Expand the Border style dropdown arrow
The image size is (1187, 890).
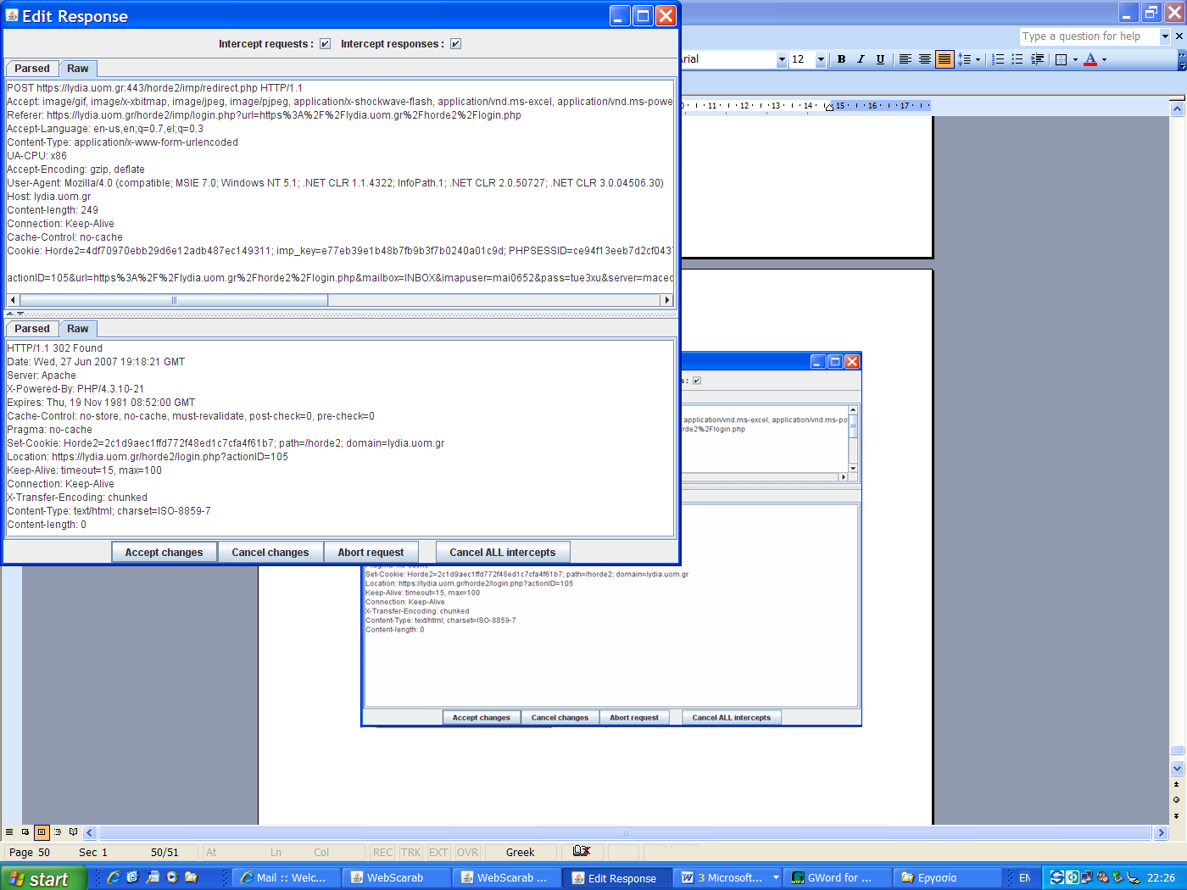(x=1075, y=59)
